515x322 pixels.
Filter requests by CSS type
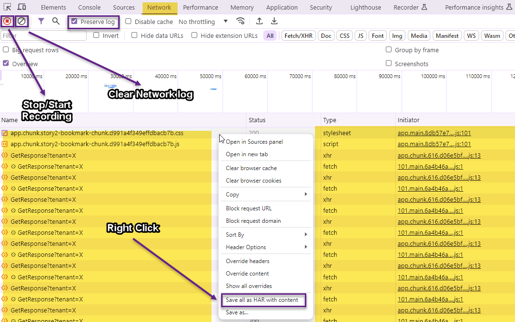[x=345, y=35]
